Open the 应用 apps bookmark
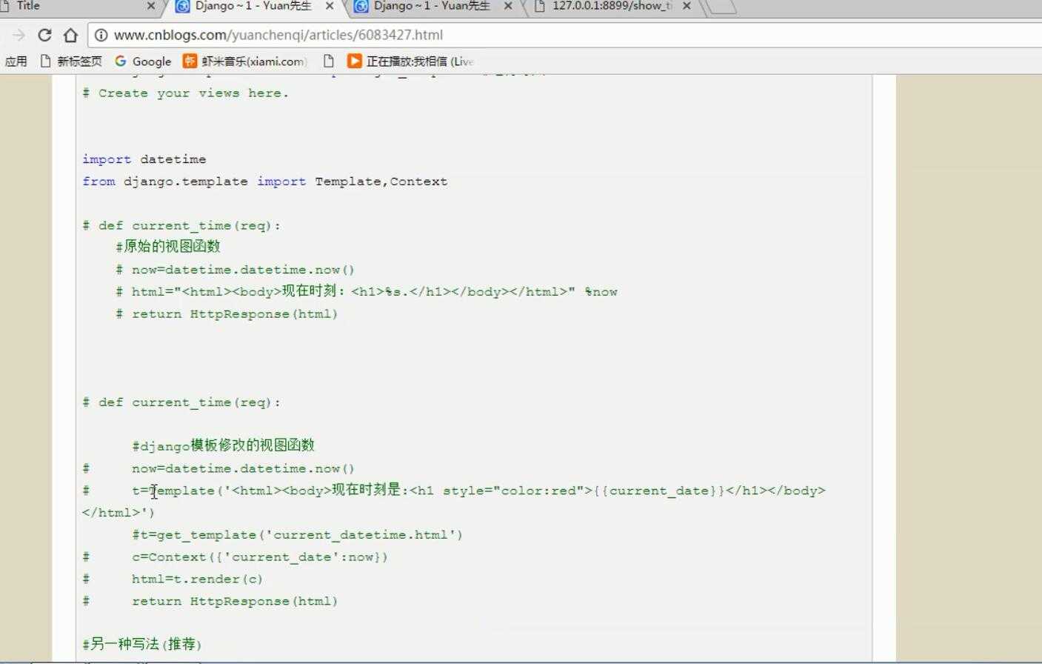The width and height of the screenshot is (1042, 664). point(16,62)
